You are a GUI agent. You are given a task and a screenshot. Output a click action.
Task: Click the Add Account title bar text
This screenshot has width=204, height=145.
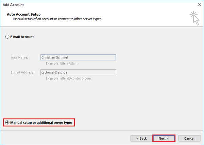point(13,5)
